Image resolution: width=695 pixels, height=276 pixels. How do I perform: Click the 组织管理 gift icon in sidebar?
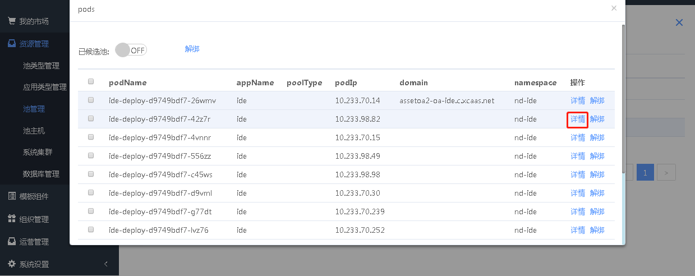point(11,219)
